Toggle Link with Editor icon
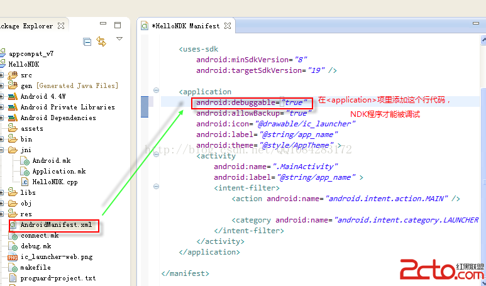 coord(101,41)
